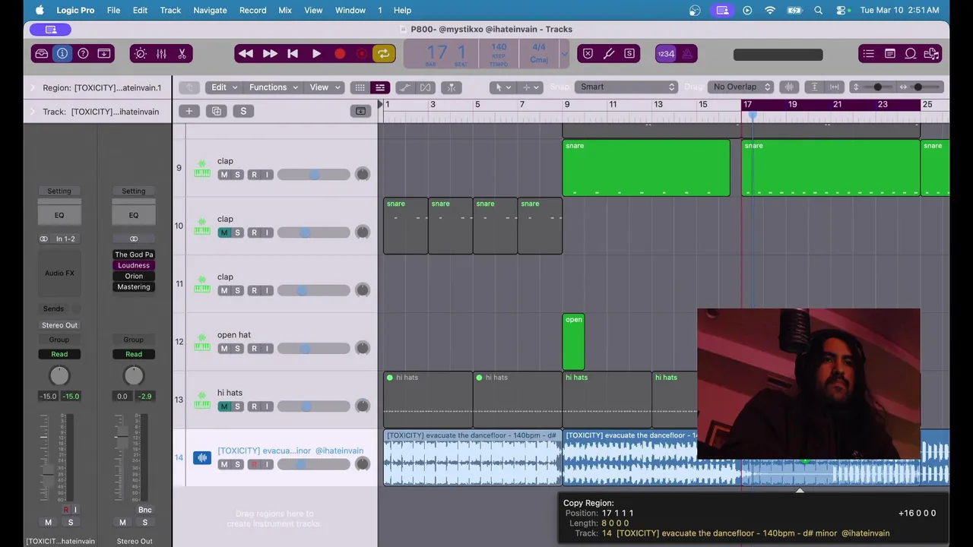Open the Command-click Tool menu
973x547 pixels.
click(530, 87)
